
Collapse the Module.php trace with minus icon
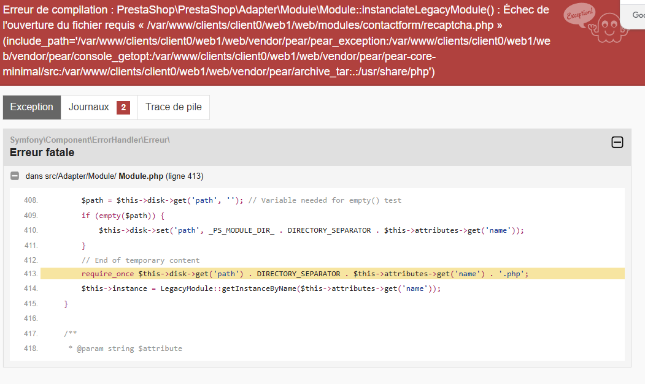pyautogui.click(x=15, y=176)
